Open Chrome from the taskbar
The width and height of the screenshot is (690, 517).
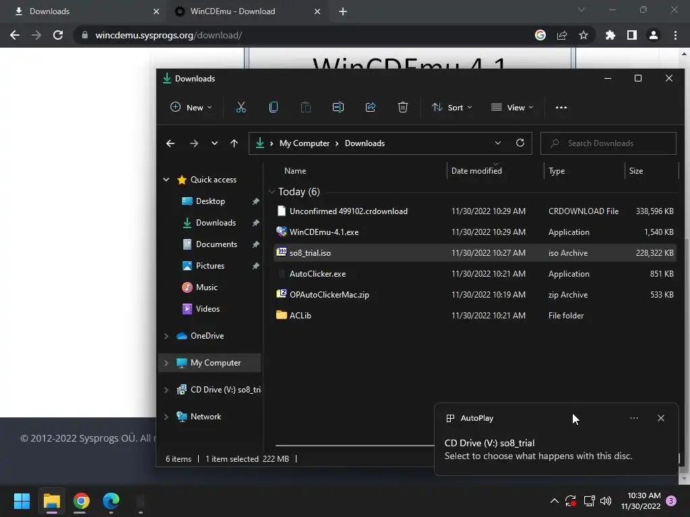pyautogui.click(x=82, y=501)
